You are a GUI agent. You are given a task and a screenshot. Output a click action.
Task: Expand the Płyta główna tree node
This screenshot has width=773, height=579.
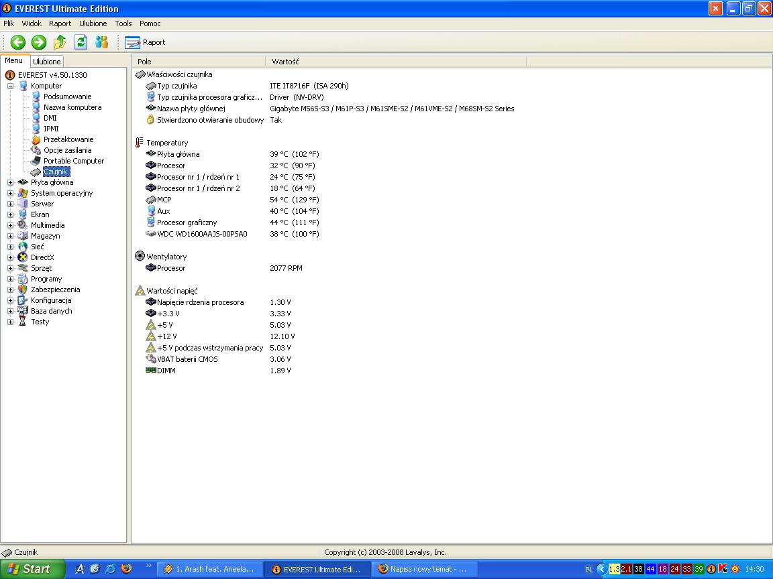coord(10,183)
